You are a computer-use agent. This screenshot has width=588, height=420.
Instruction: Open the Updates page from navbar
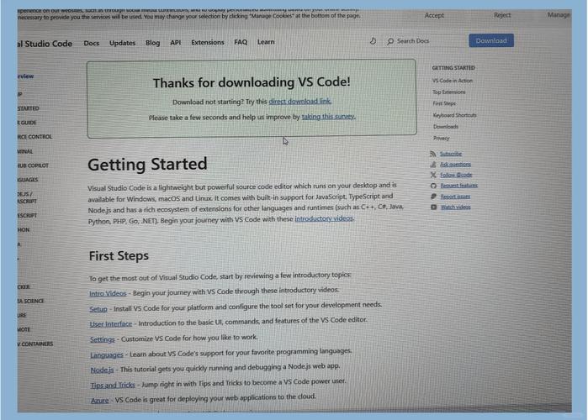click(122, 43)
